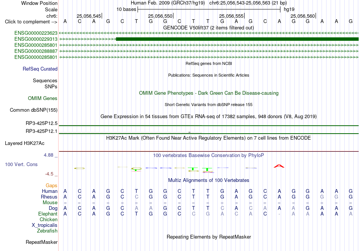Screen dimensions: 359x251
Task: Click the RepeatMasker track label
Action: (x=42, y=242)
